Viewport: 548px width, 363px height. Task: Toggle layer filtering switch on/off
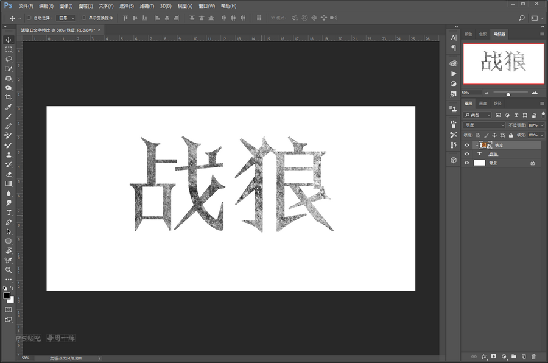pos(543,115)
